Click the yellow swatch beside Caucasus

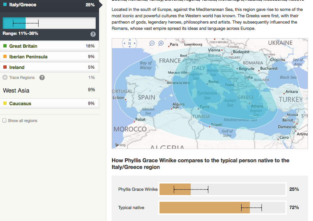(5, 103)
